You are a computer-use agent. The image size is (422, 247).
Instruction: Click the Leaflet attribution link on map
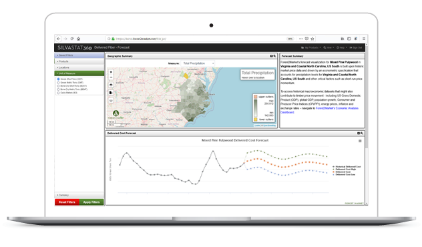click(x=257, y=126)
